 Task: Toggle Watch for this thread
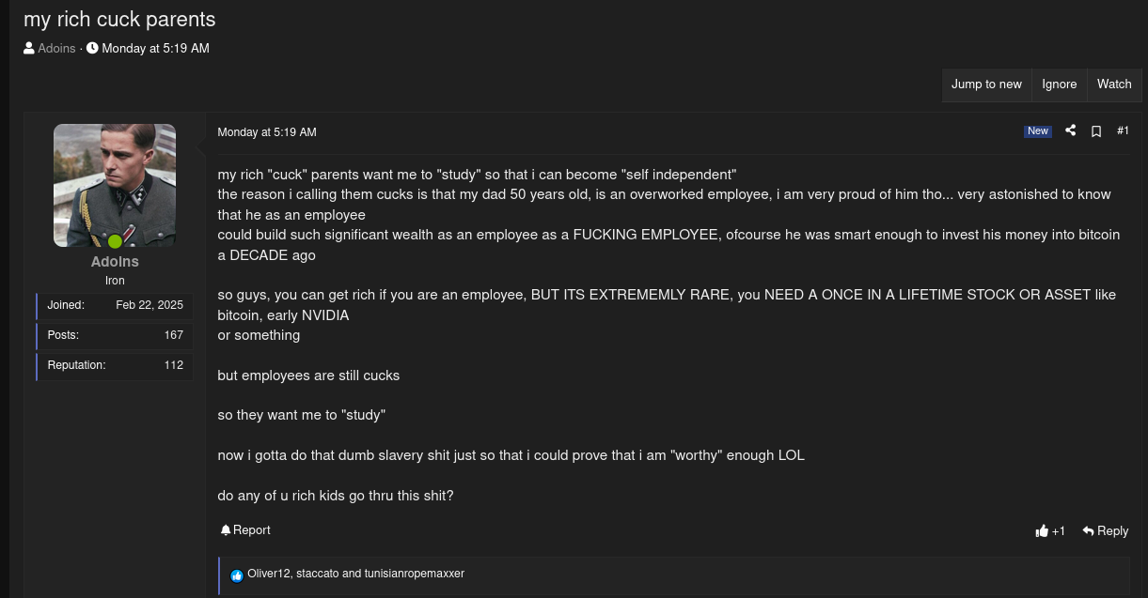coord(1114,84)
